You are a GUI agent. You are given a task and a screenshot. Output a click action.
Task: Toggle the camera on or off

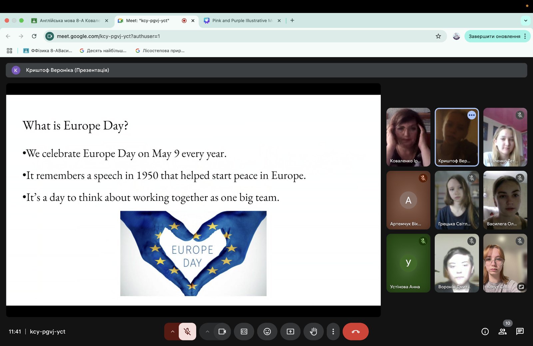tap(222, 331)
